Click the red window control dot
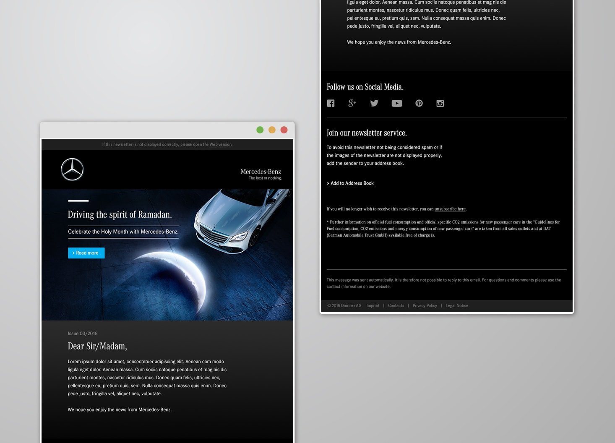 [284, 130]
